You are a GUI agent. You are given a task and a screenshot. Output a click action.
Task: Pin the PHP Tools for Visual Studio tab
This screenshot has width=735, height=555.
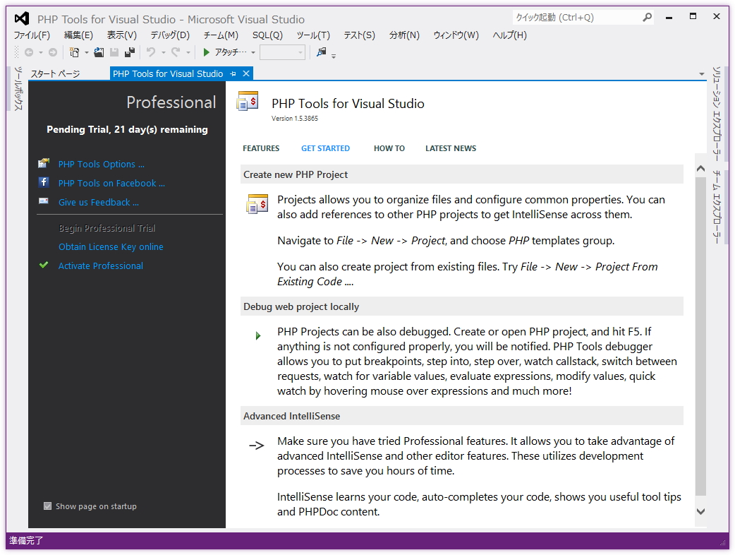(x=233, y=73)
